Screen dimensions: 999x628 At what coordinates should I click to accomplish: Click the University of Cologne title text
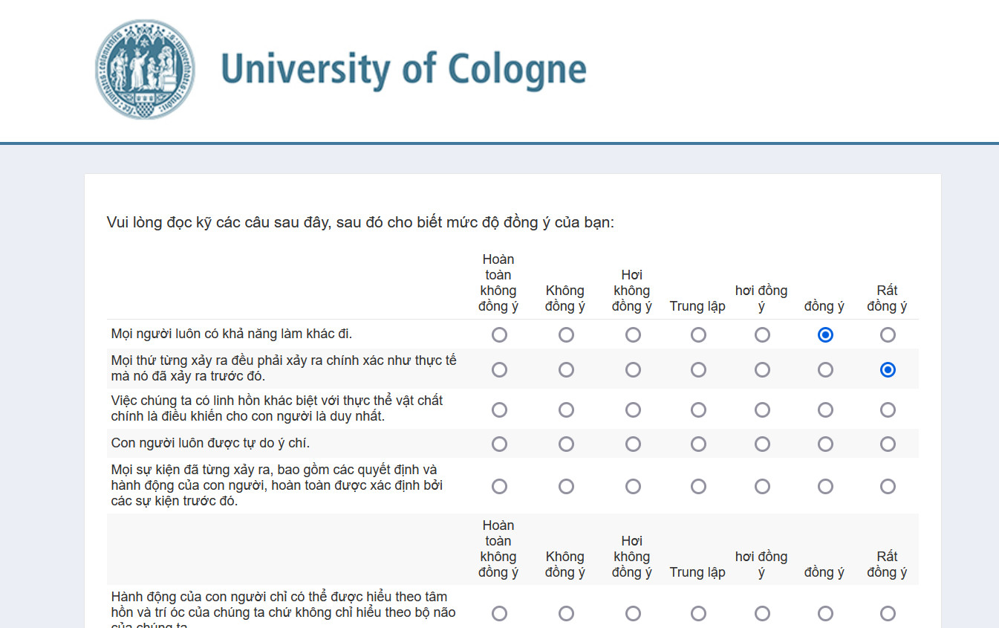[403, 69]
